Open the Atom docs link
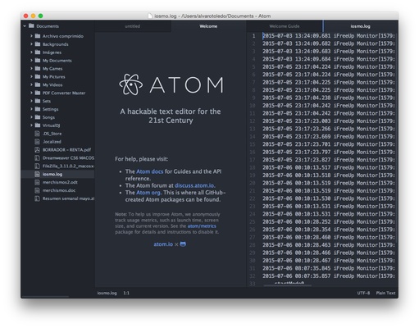The image size is (419, 328). [149, 171]
